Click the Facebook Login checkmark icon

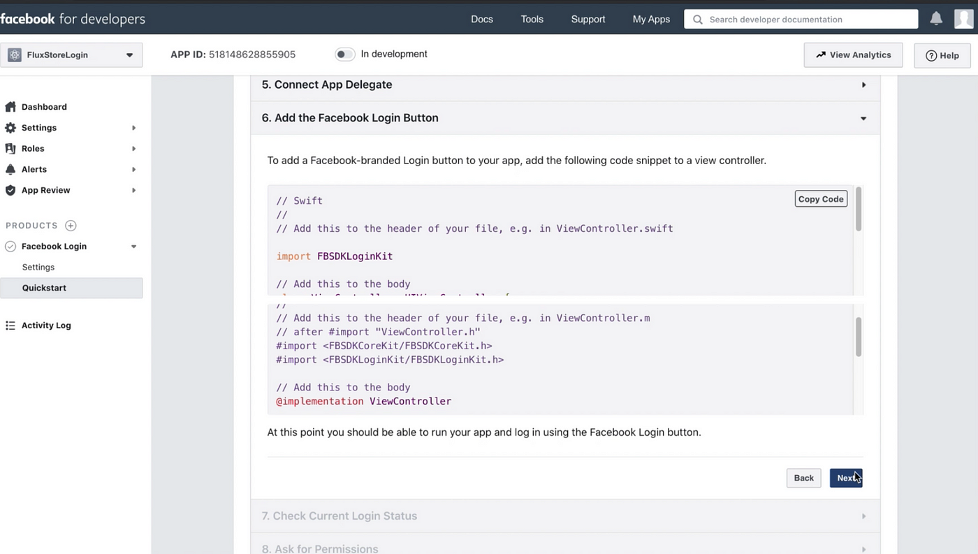click(10, 247)
